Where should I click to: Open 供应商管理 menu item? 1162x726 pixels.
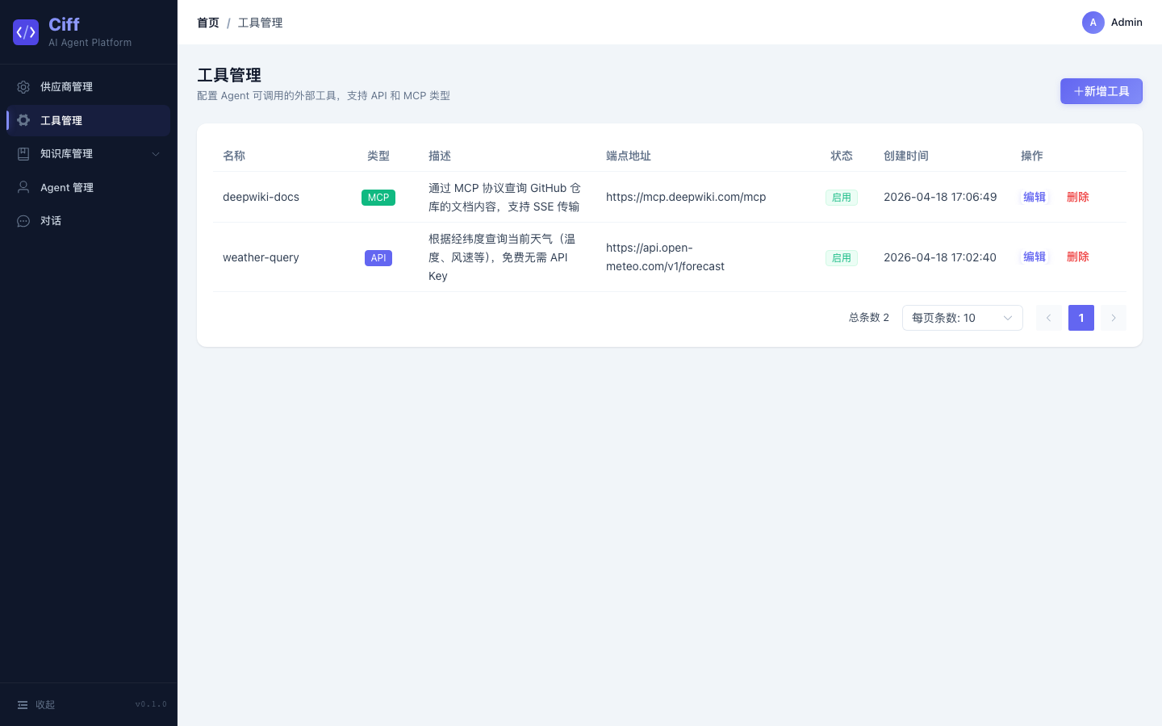89,87
